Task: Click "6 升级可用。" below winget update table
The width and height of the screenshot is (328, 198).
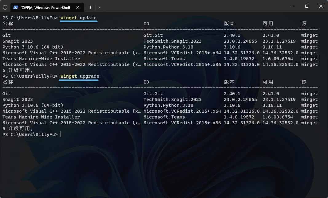Action: (x=18, y=70)
